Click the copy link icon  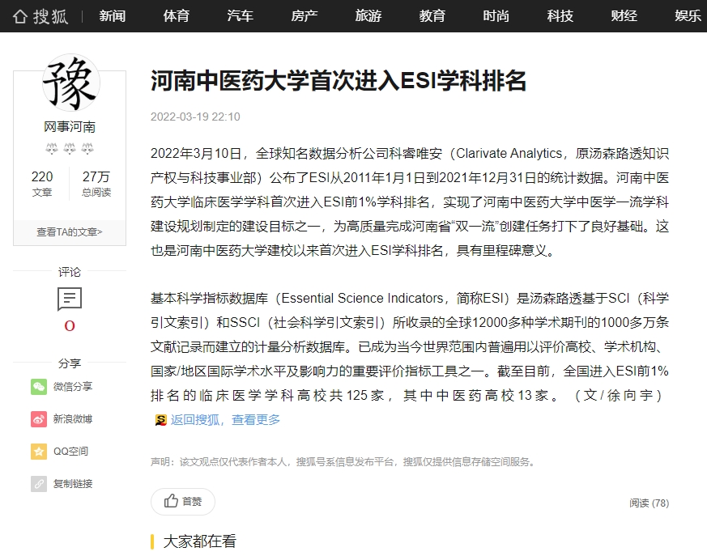[39, 484]
